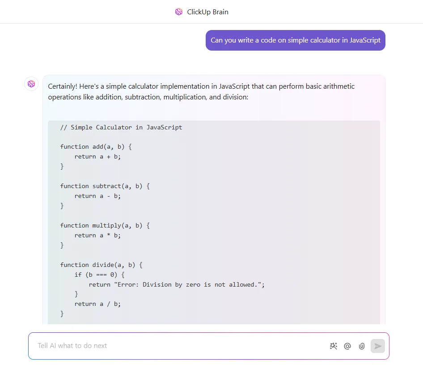Image resolution: width=423 pixels, height=365 pixels.
Task: Click the 'function divide(a, b)' code line
Action: click(x=102, y=265)
